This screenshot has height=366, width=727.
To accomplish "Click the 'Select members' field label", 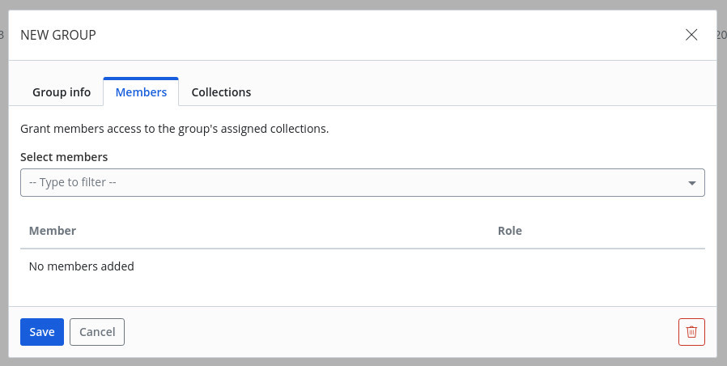I will pos(64,157).
